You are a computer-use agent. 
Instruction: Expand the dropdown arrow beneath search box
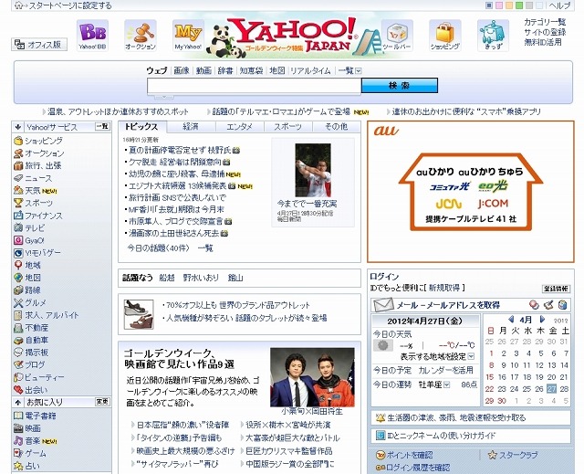click(x=164, y=97)
